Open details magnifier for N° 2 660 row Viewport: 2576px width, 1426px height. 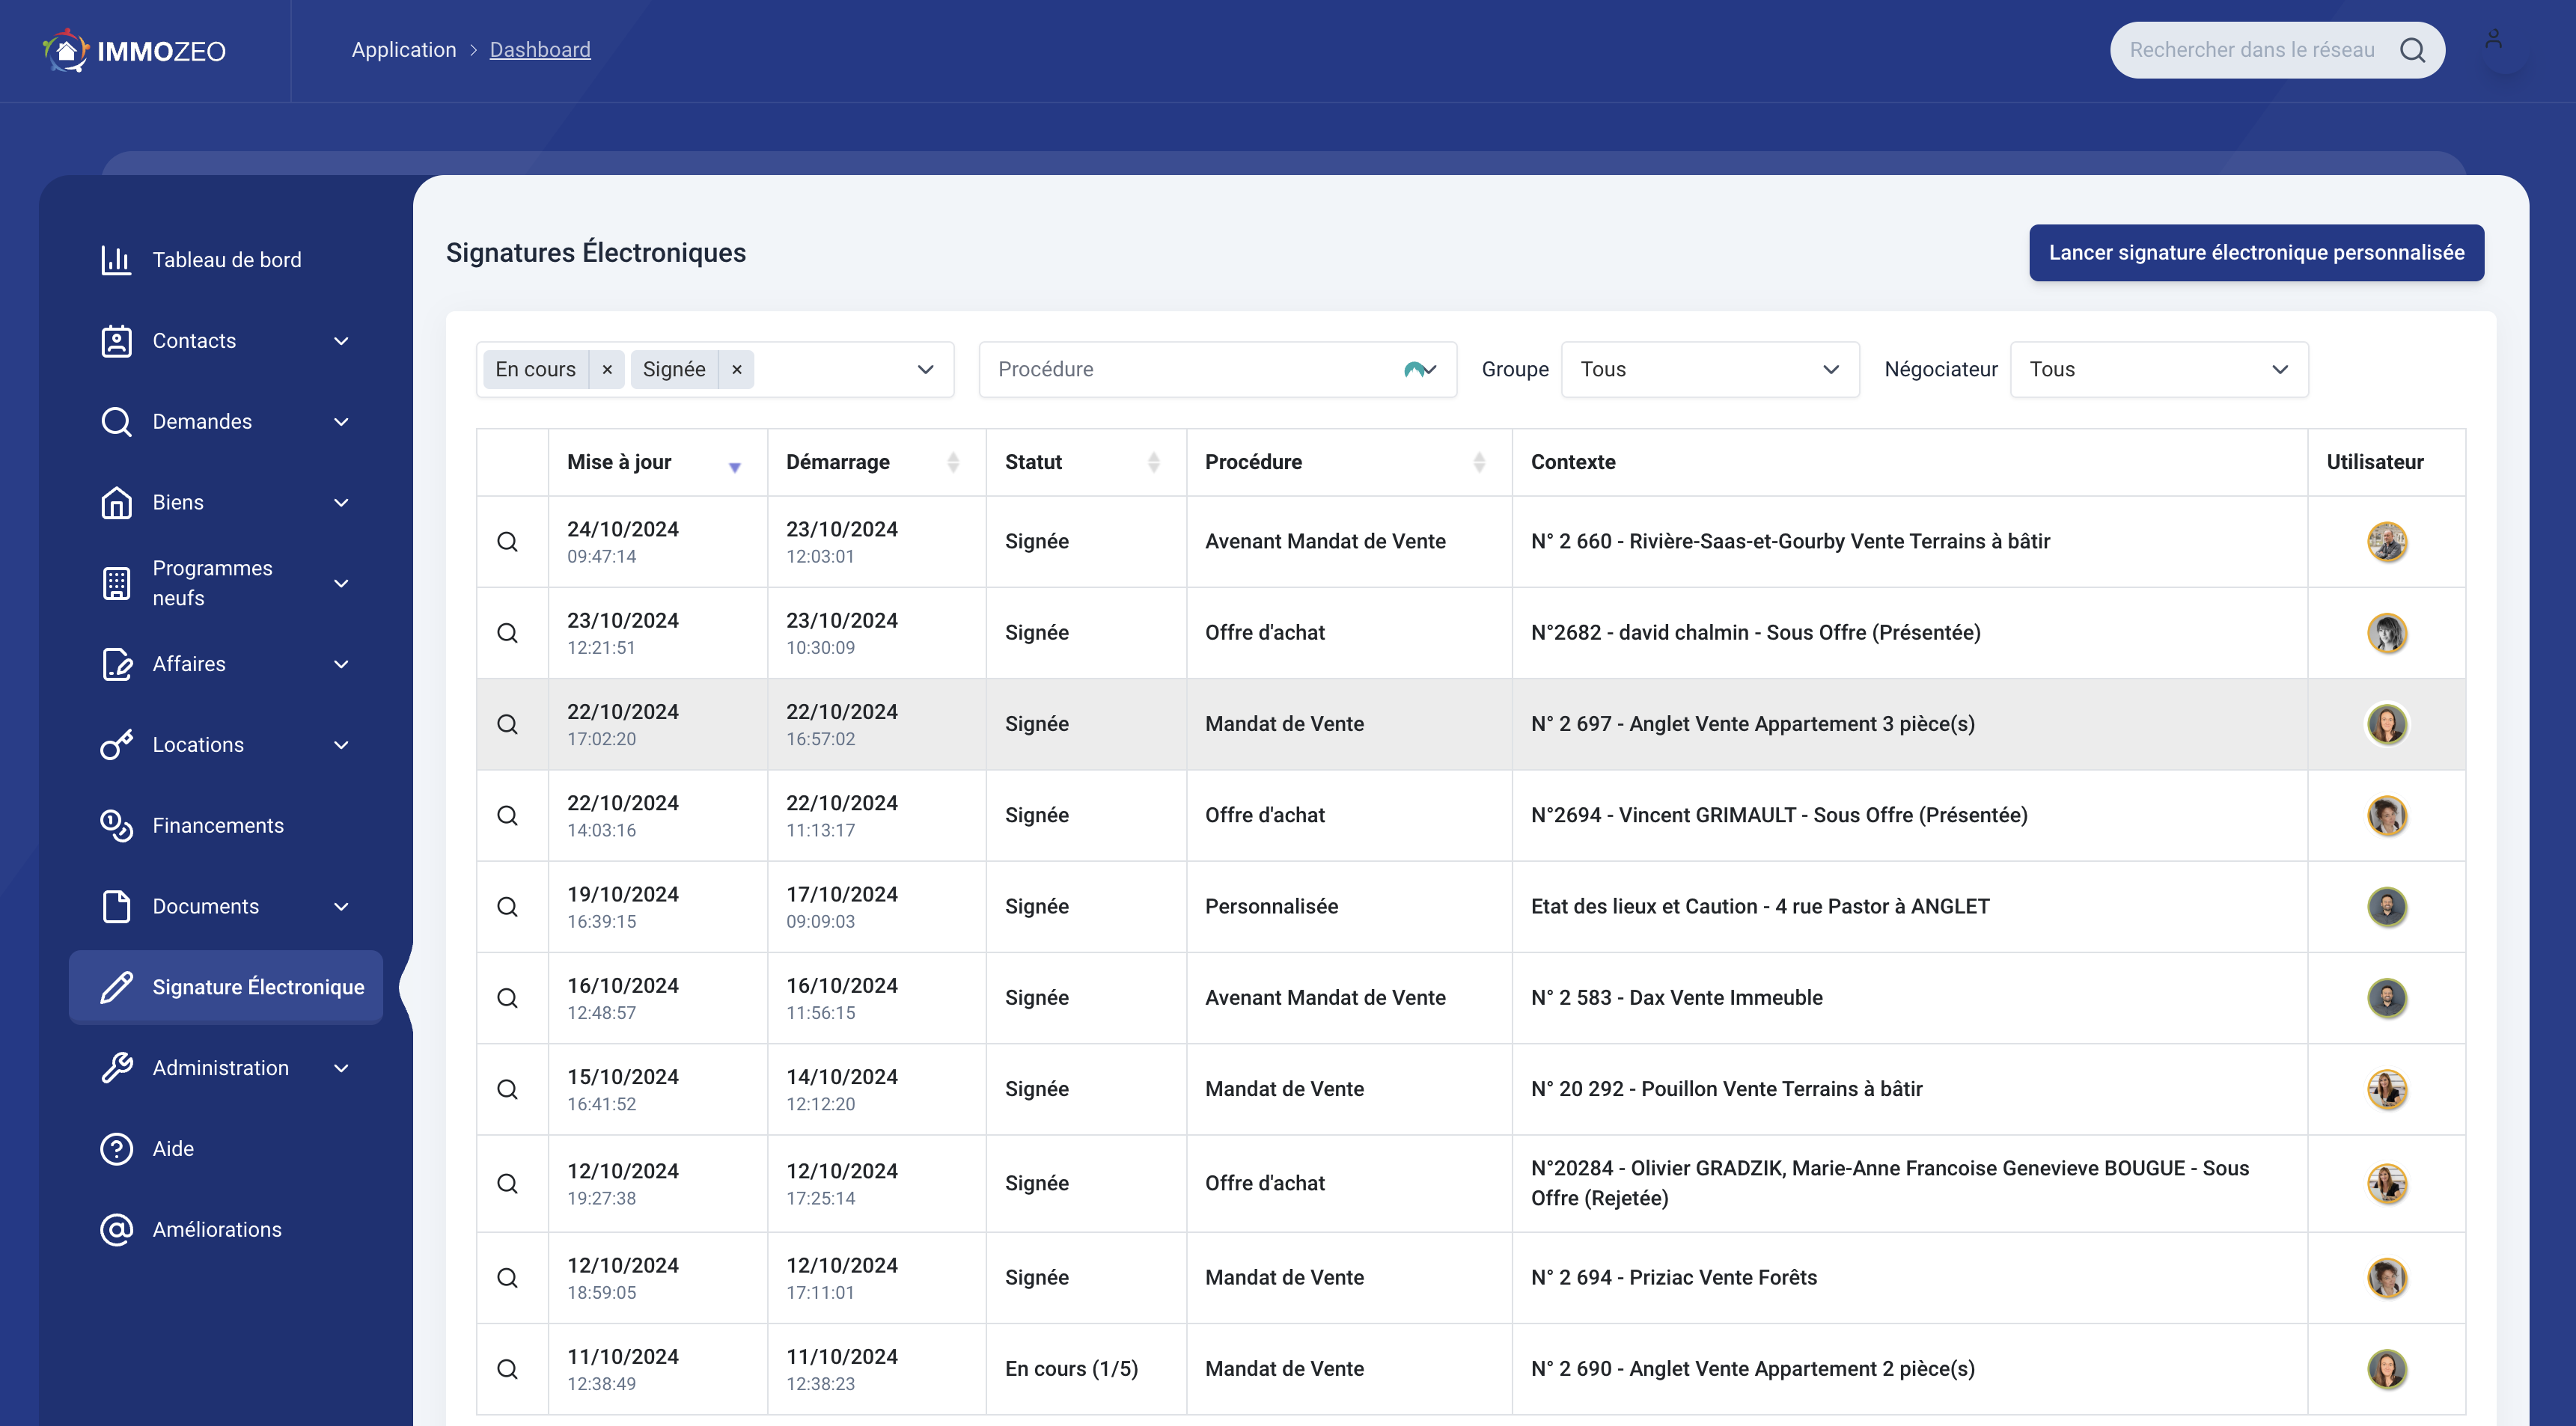[508, 542]
